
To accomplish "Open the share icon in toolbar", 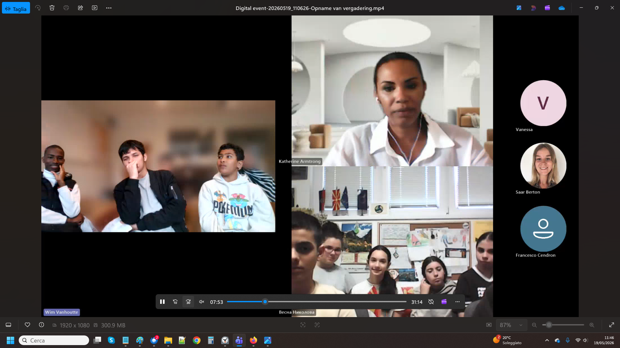I will 80,8.
